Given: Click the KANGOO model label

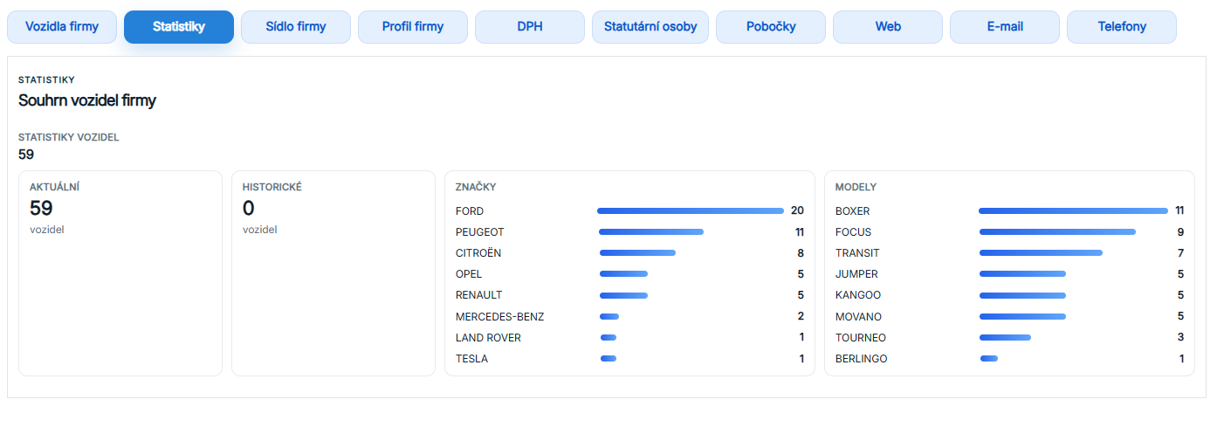Looking at the screenshot, I should [858, 295].
